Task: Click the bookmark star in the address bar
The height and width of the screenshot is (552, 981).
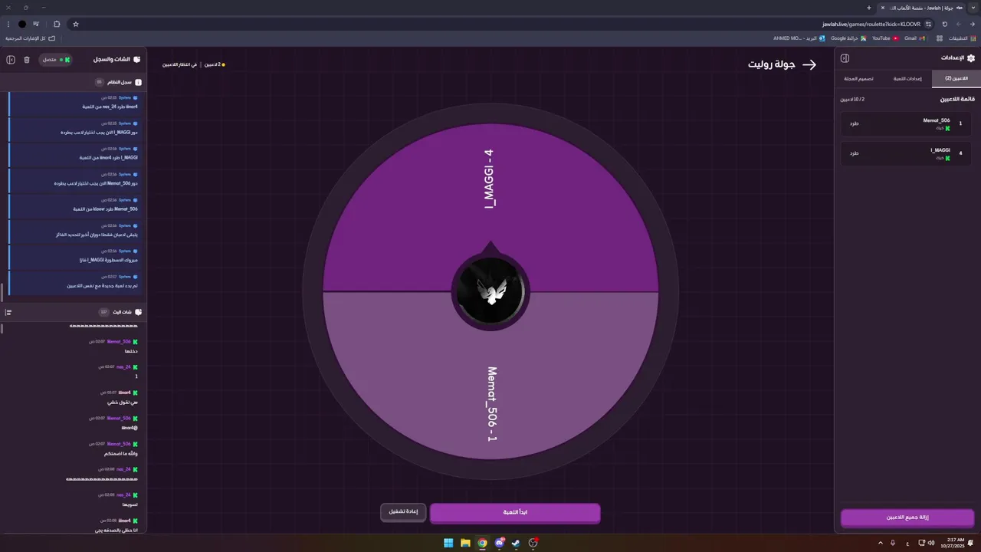Action: (76, 24)
